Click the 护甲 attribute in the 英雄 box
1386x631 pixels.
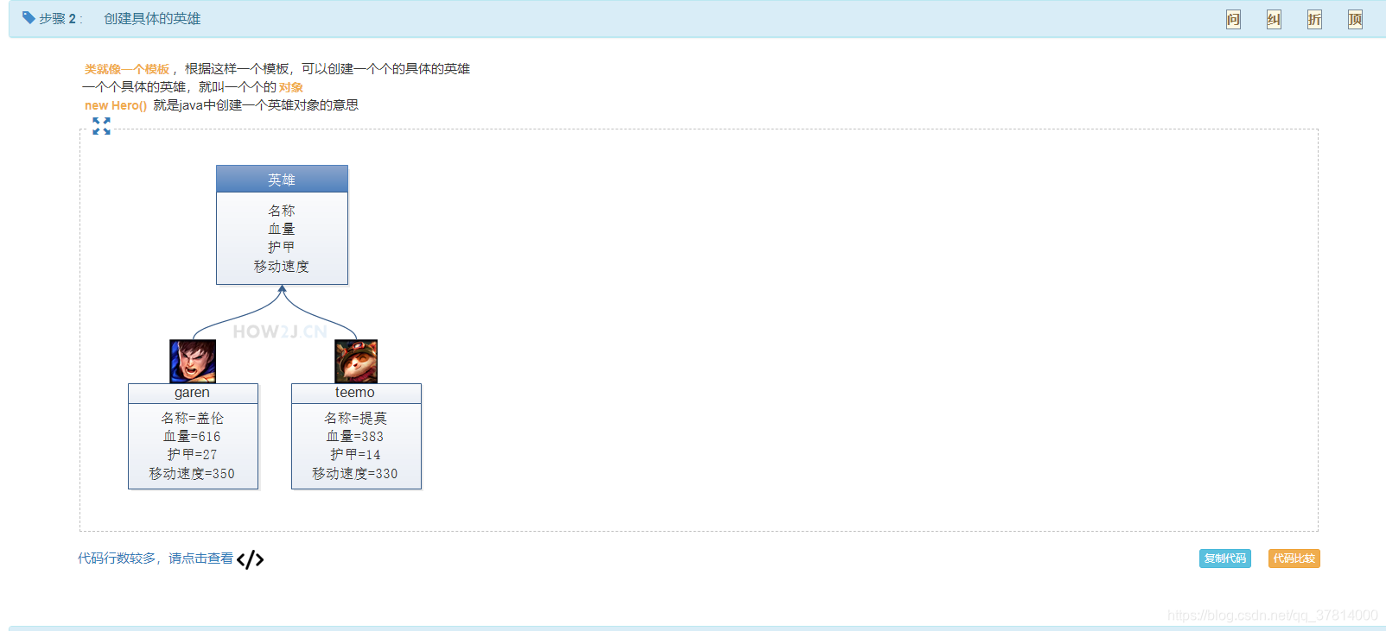[x=282, y=247]
